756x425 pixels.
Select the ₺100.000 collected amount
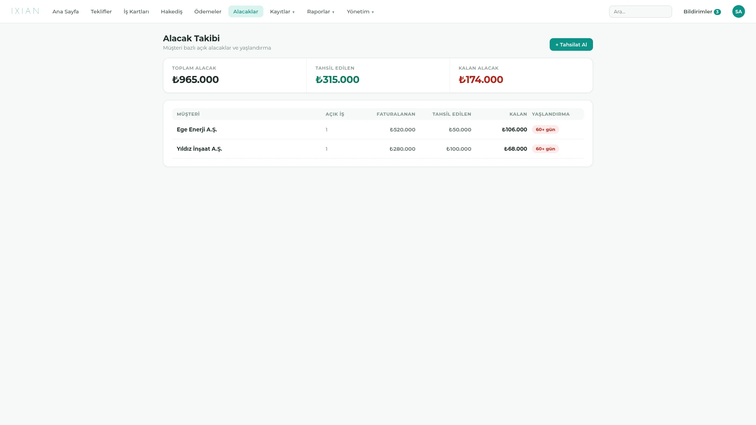click(459, 149)
